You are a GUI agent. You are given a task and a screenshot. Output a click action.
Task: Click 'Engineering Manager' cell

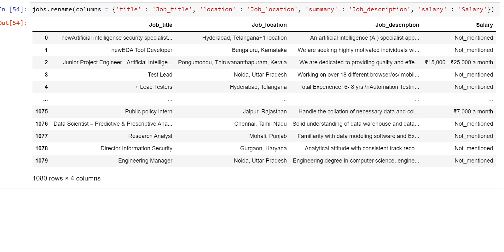[x=145, y=161]
